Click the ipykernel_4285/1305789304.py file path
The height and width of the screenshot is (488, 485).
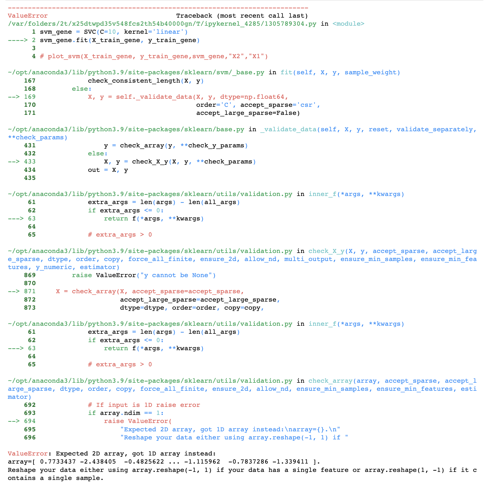(x=162, y=24)
